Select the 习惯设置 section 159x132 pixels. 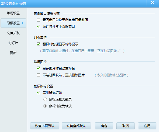[13, 23]
